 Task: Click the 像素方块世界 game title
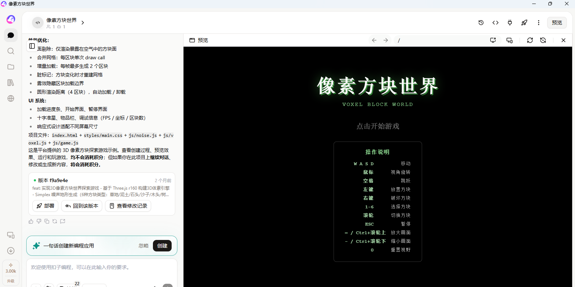tap(377, 86)
